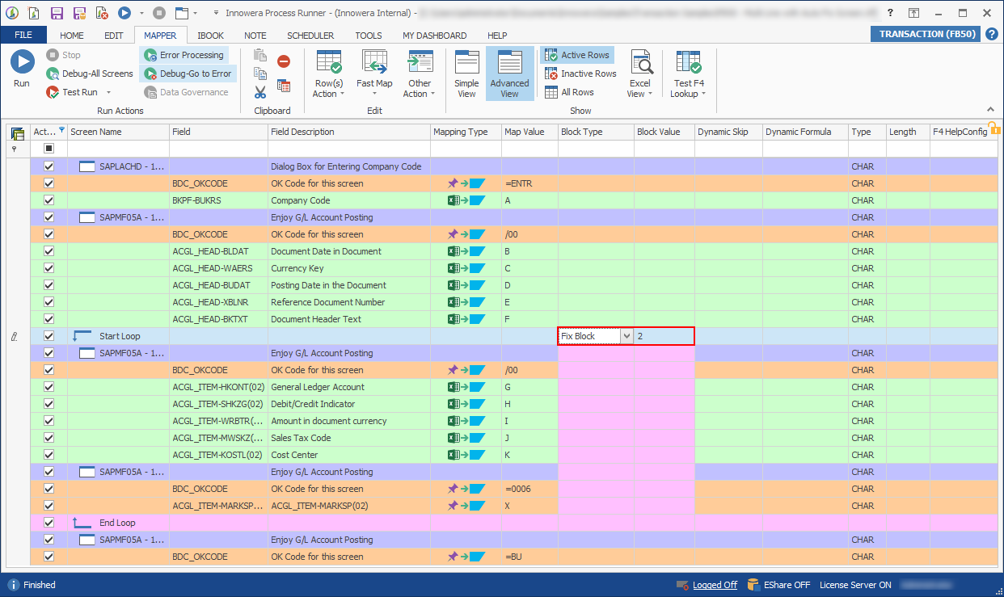Screen dimensions: 1004x597
Task: Click the Test F4 Lookup icon
Action: click(x=688, y=63)
